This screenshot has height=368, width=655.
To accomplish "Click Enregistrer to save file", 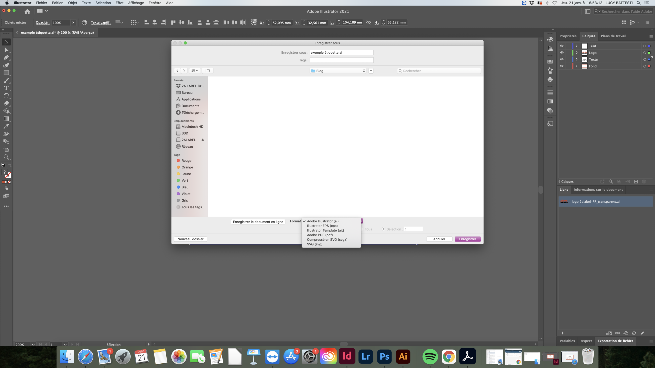I will (467, 239).
